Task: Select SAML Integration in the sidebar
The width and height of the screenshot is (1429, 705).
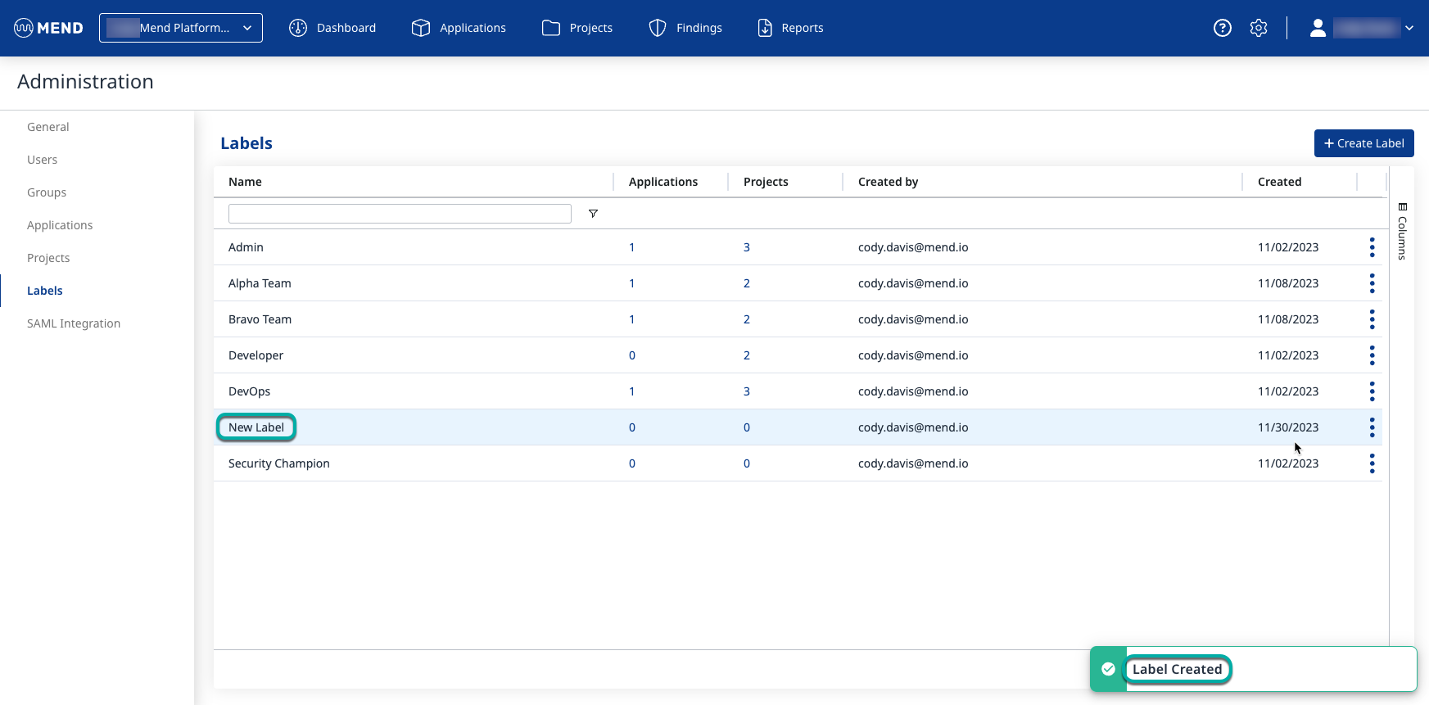Action: (74, 323)
